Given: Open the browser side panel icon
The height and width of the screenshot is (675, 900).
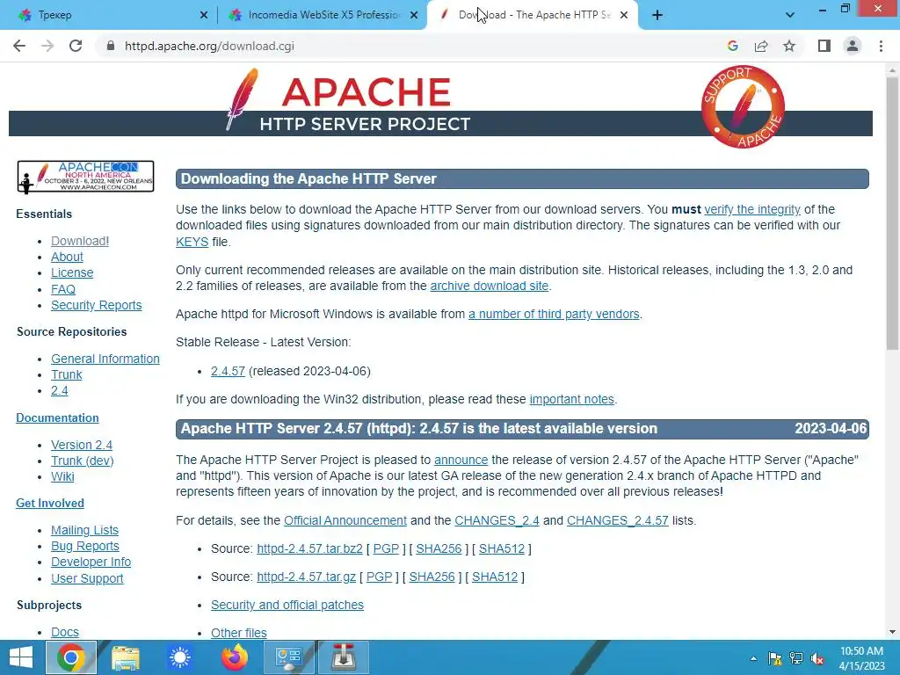Looking at the screenshot, I should [x=824, y=46].
